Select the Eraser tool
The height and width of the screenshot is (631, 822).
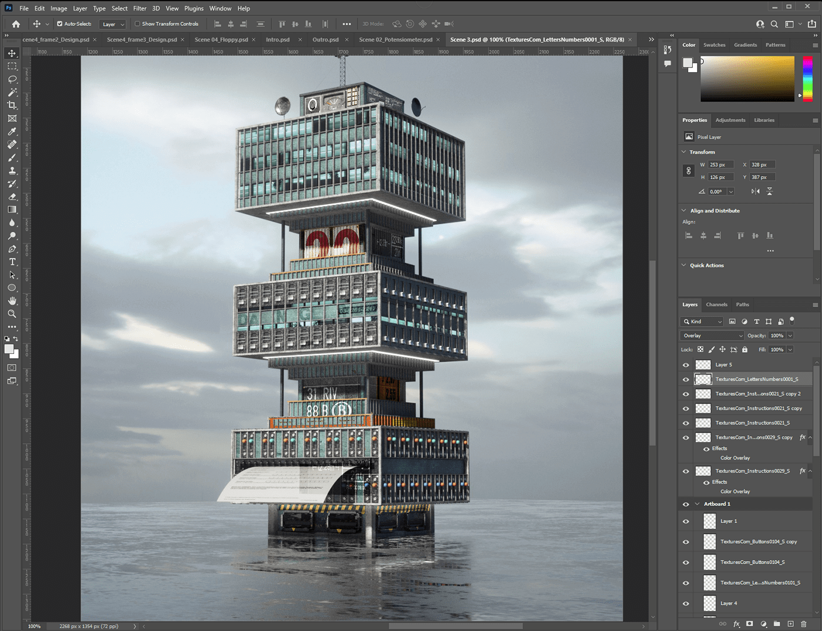point(12,197)
